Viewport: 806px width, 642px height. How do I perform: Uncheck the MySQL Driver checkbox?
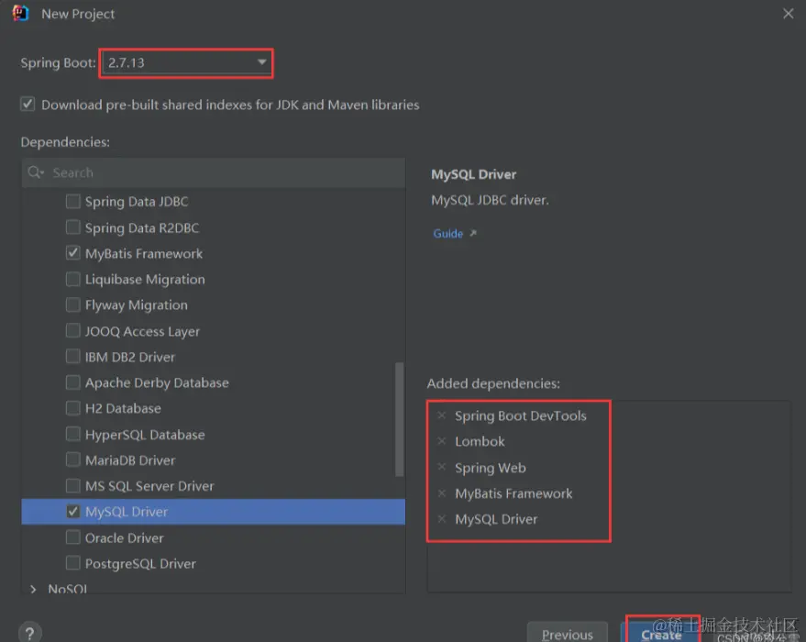(x=73, y=512)
